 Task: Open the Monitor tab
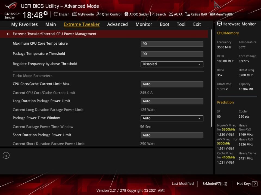point(144,24)
